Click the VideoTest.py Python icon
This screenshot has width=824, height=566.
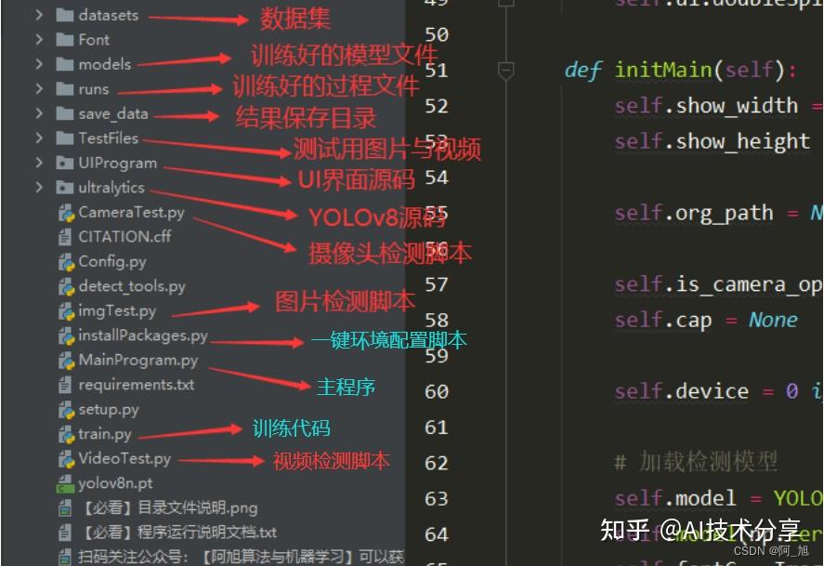(x=65, y=459)
